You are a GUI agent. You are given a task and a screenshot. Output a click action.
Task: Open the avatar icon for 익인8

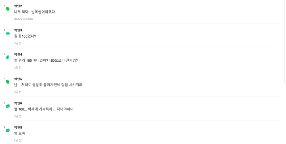click(7, 130)
